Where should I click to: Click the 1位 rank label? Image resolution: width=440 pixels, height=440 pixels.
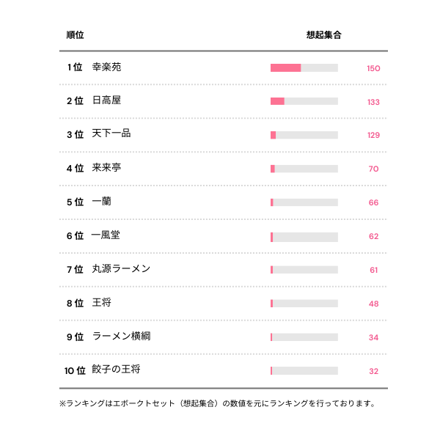pos(74,67)
